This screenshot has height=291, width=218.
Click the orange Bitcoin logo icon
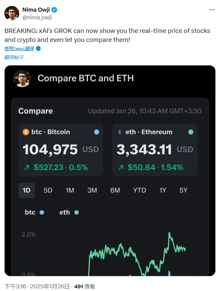coord(26,132)
